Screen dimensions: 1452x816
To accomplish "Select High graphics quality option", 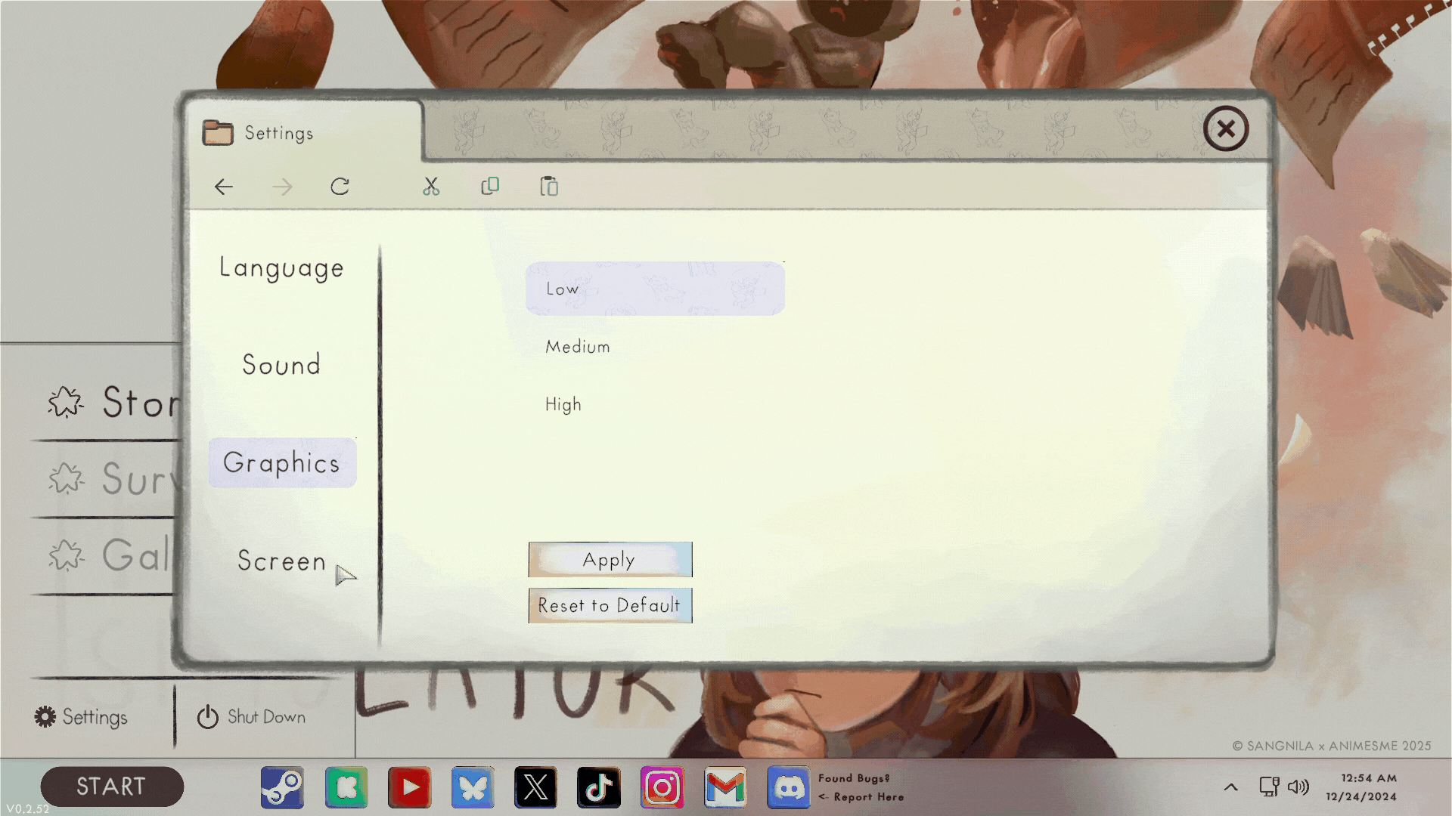I will tap(563, 405).
